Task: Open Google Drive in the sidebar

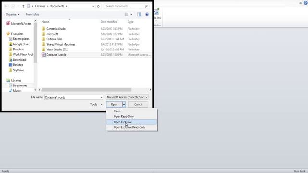Action: pos(21,44)
